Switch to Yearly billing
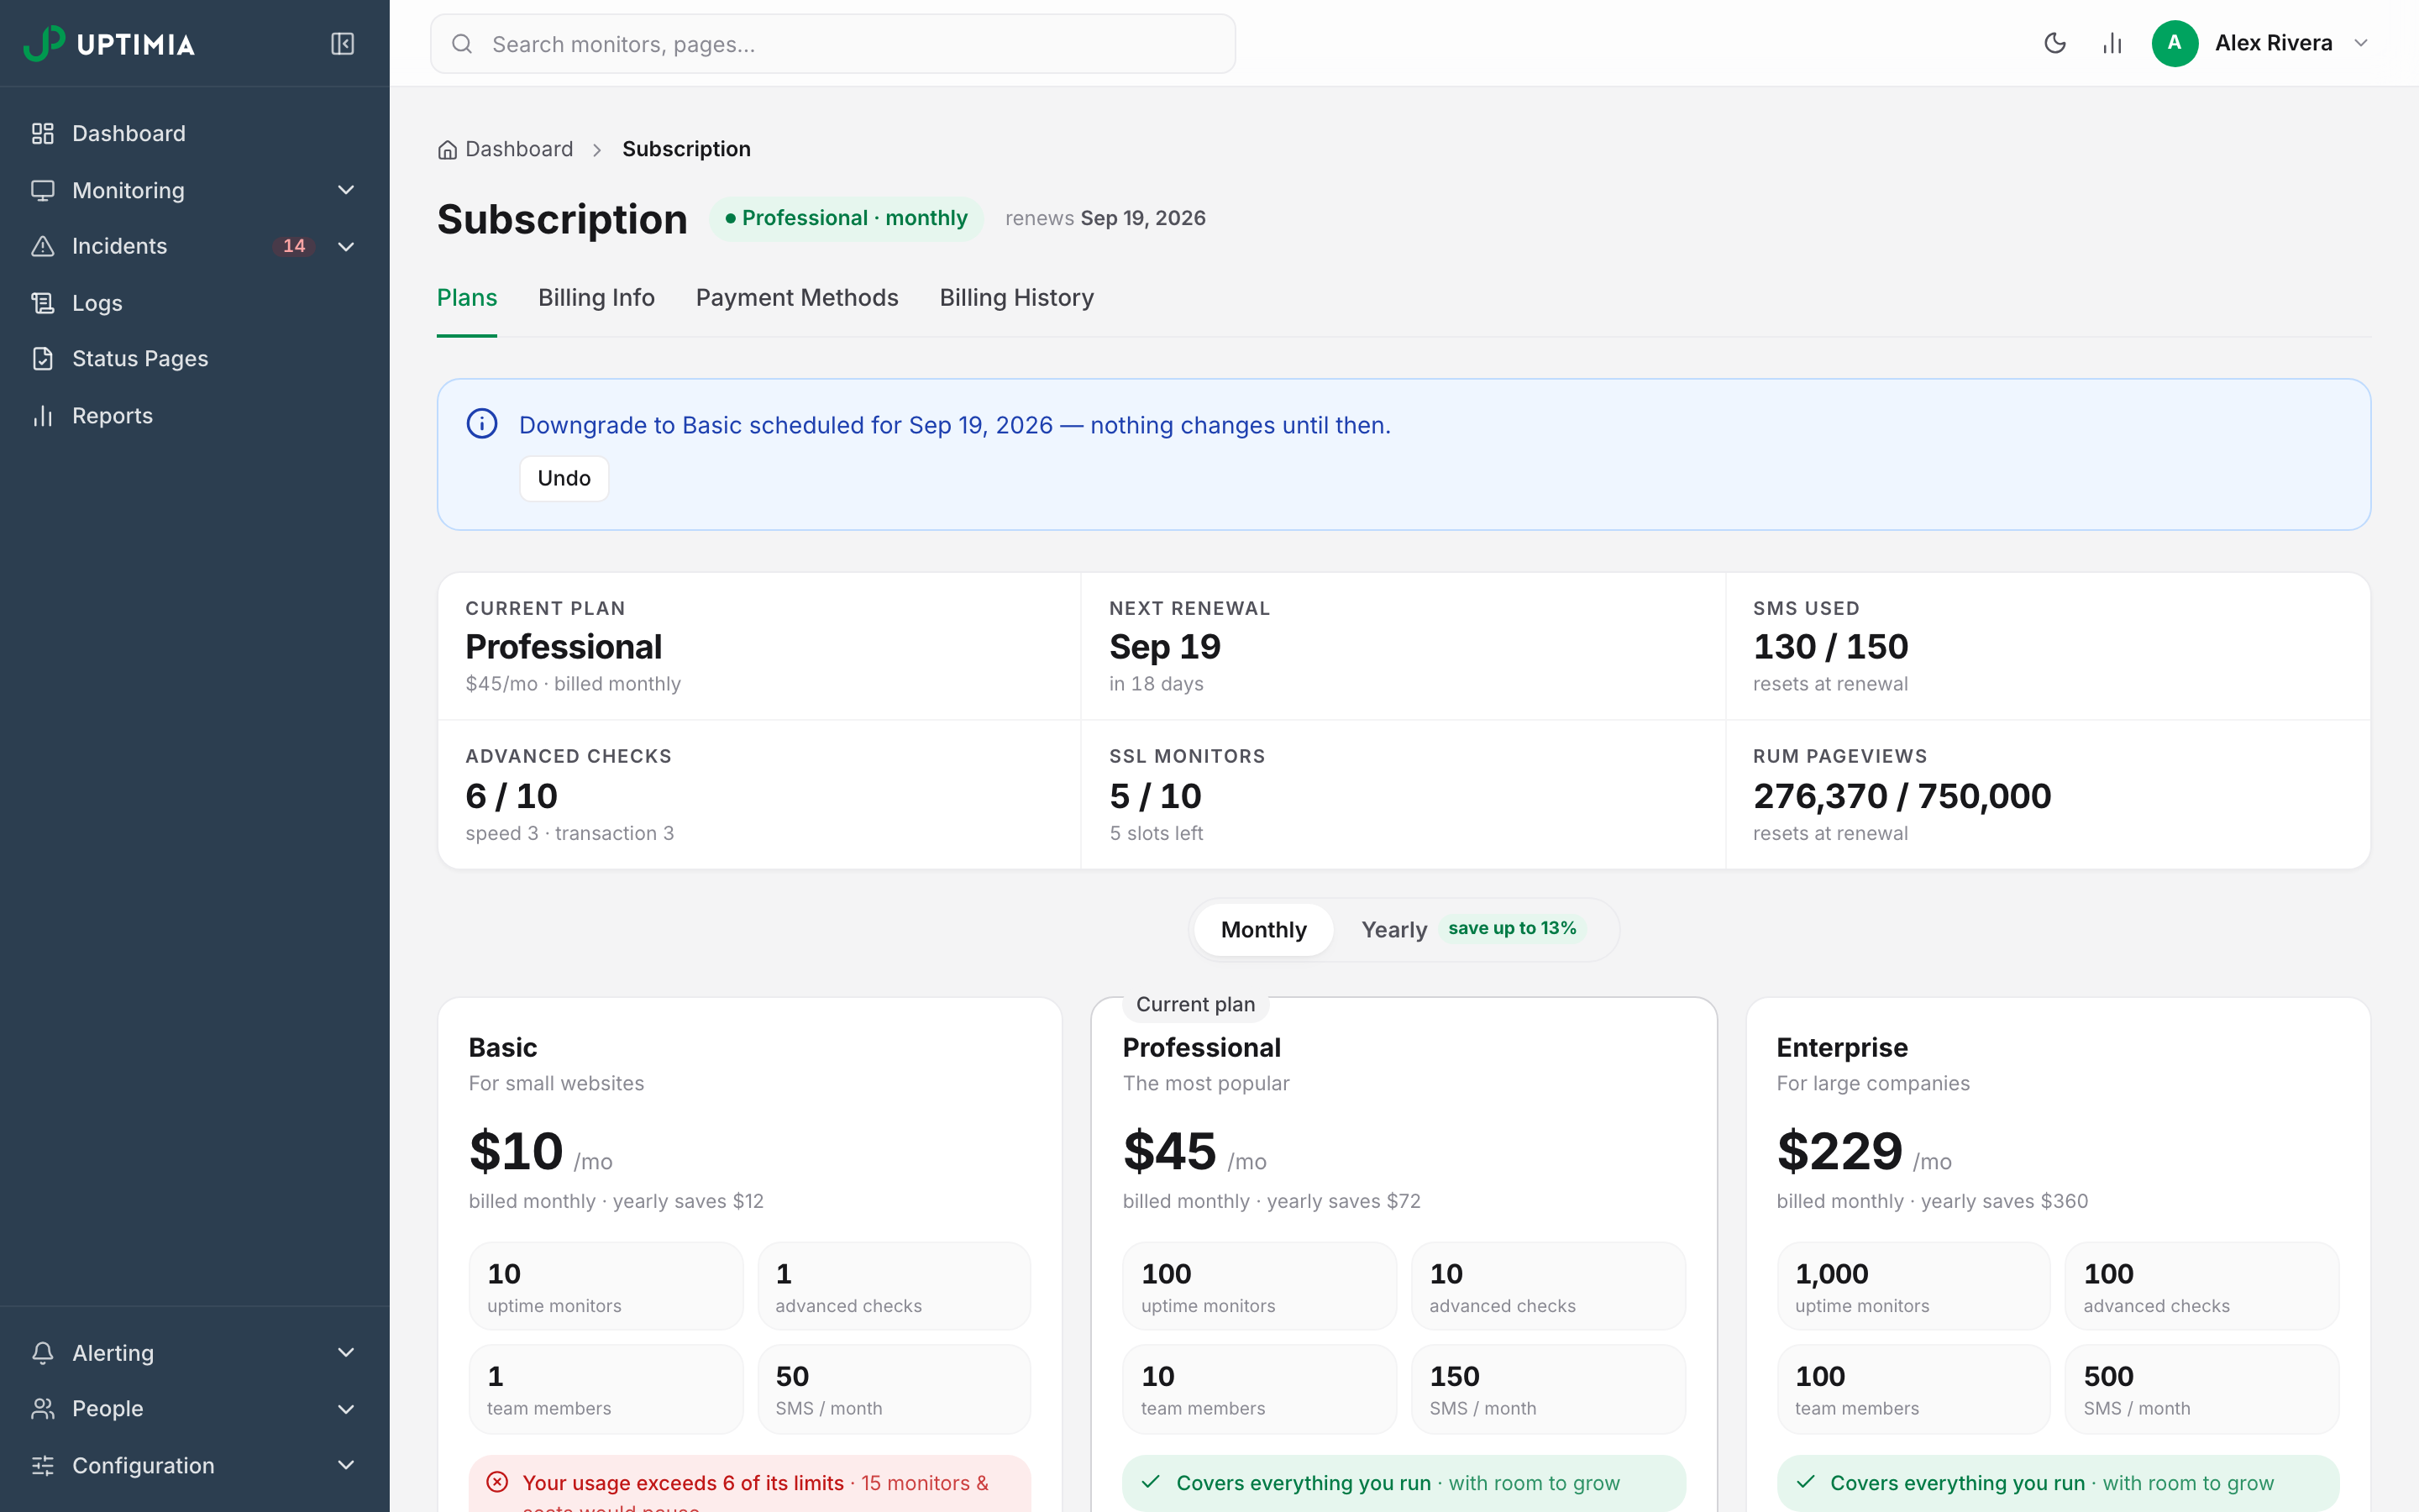The height and width of the screenshot is (1512, 2419). click(1393, 929)
